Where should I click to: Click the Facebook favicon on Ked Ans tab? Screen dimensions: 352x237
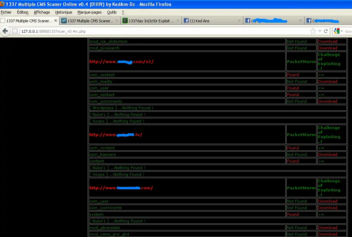186,21
